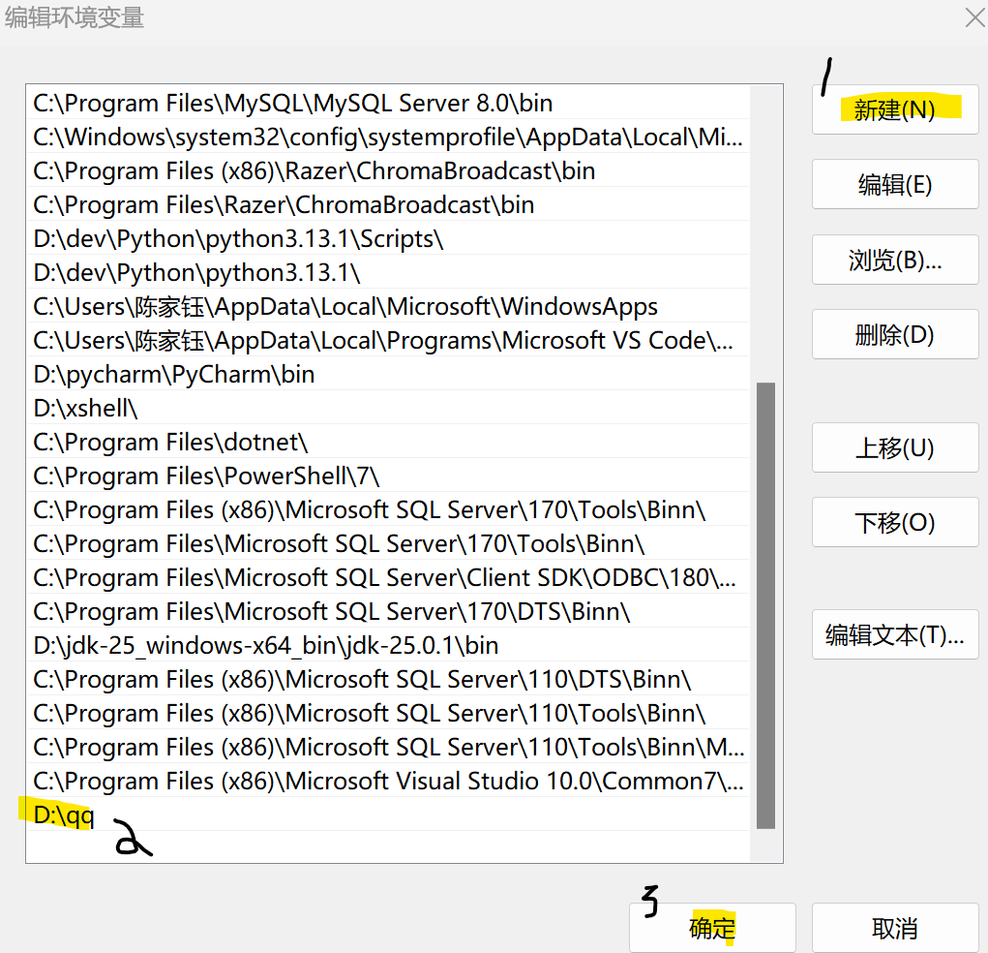Select the D:\pycharm\PyCharm\bin entry

click(387, 375)
